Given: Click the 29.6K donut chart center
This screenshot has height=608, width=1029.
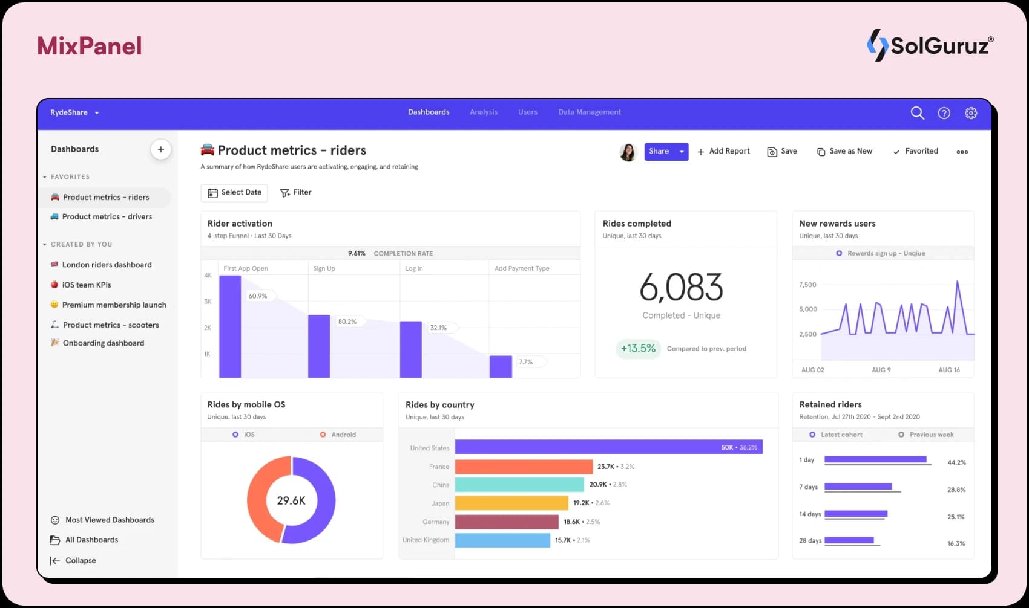Looking at the screenshot, I should pyautogui.click(x=291, y=500).
